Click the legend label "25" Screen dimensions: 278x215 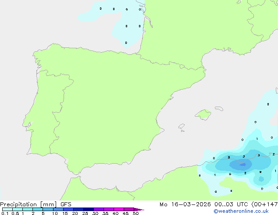point(85,213)
